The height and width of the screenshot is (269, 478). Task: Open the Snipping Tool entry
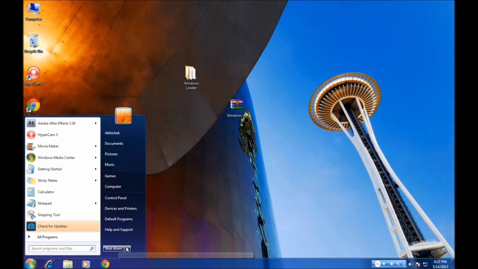(63, 215)
